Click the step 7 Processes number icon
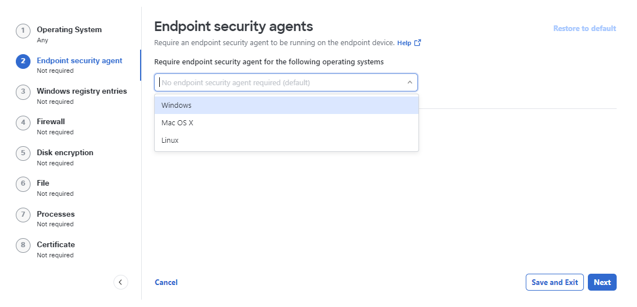The width and height of the screenshot is (637, 307). click(x=23, y=214)
